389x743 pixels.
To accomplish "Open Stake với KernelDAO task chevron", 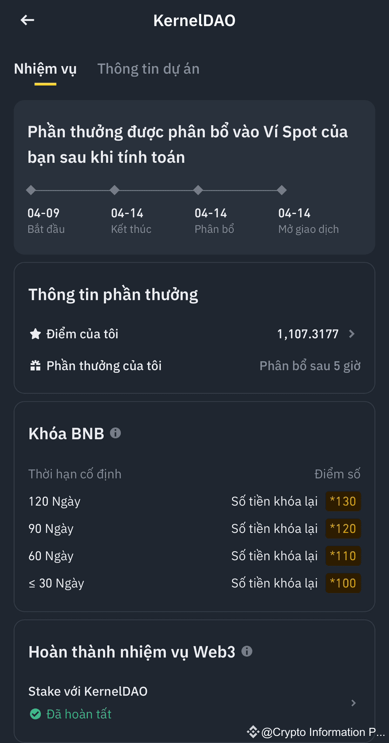I will [x=354, y=703].
